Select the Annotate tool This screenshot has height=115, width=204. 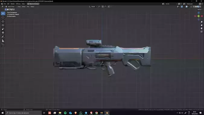(3, 37)
